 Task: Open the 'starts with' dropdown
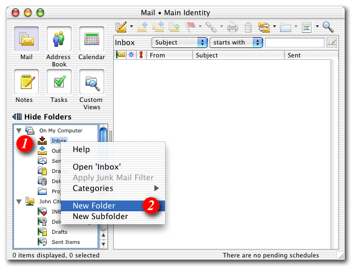tap(236, 42)
